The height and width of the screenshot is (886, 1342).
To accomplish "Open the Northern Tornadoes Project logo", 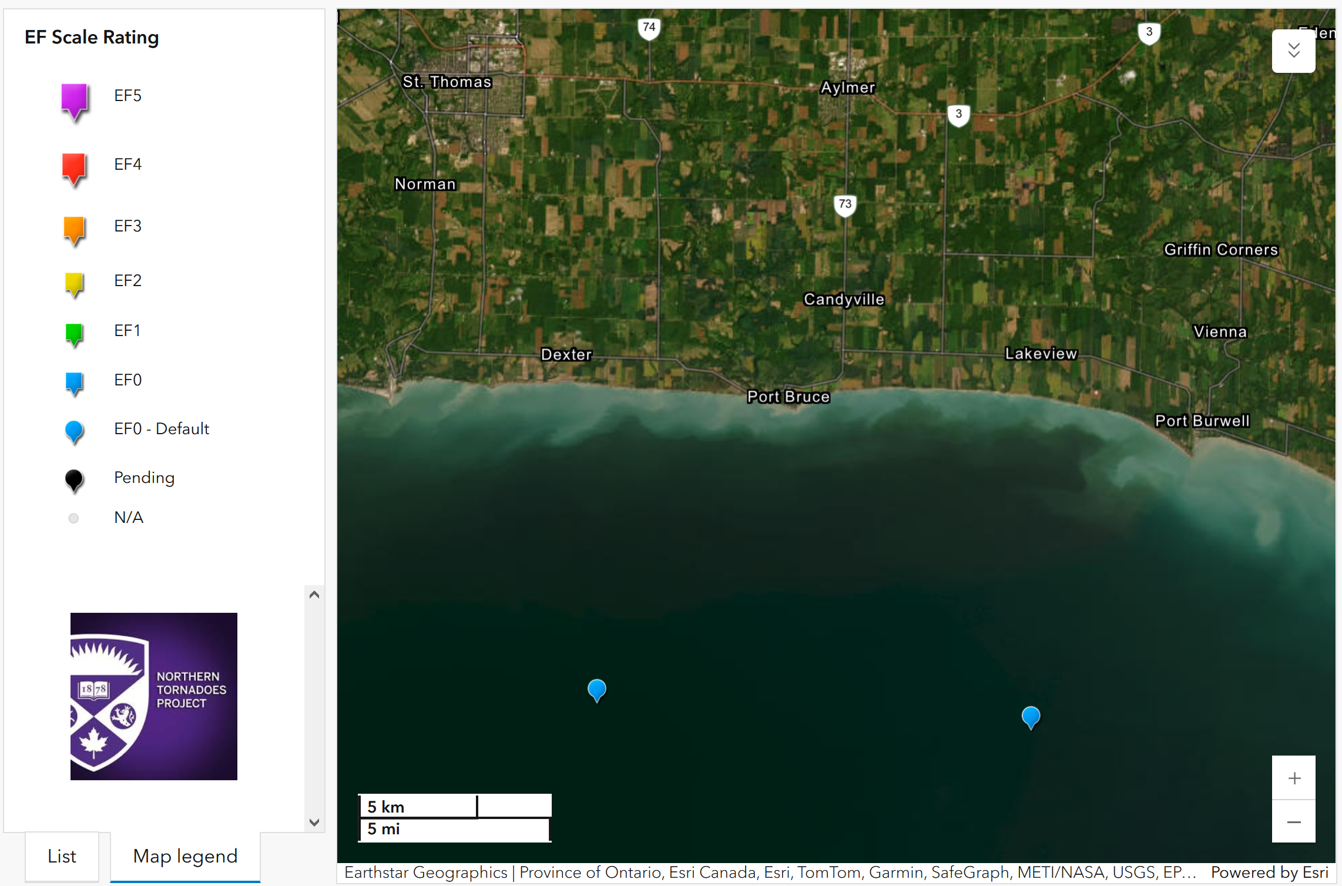I will pos(154,696).
